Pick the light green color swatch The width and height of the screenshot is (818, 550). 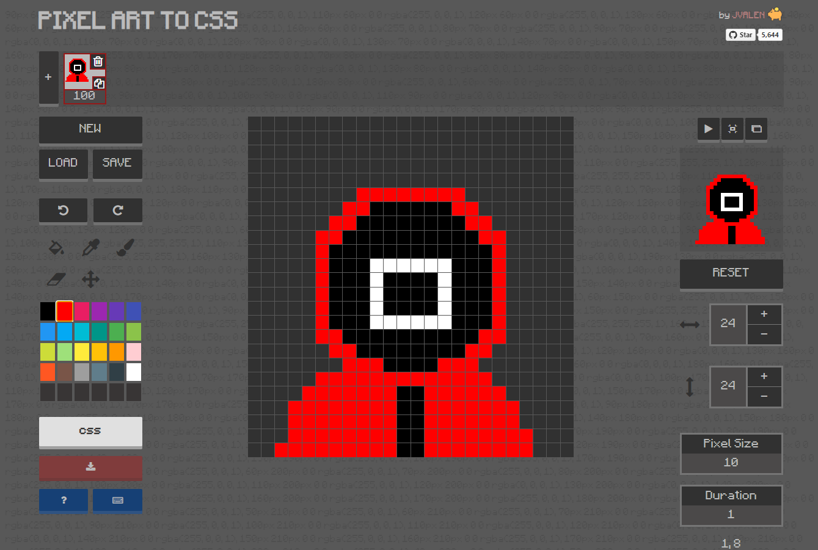(134, 331)
